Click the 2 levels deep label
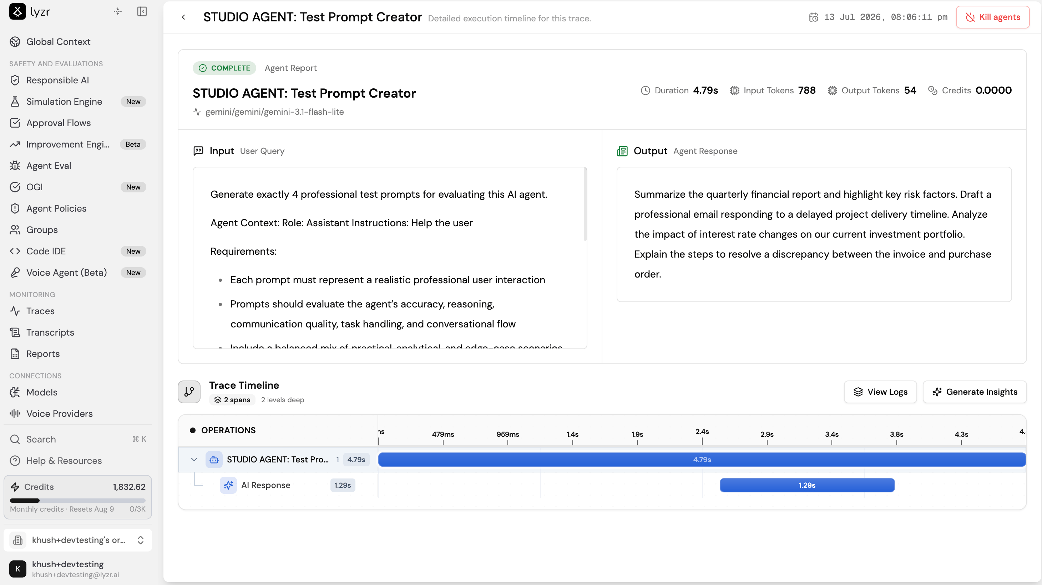Viewport: 1042px width, 585px height. coord(282,400)
